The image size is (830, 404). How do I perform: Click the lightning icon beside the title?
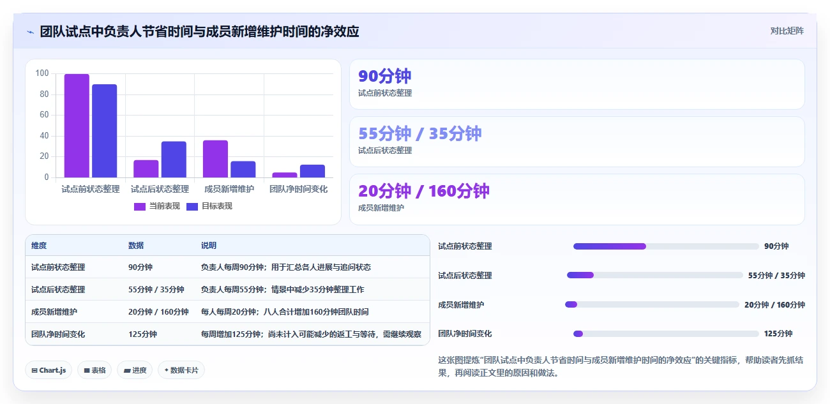point(30,31)
